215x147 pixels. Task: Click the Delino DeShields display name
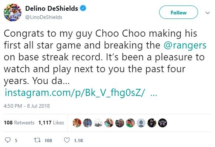pos(52,9)
